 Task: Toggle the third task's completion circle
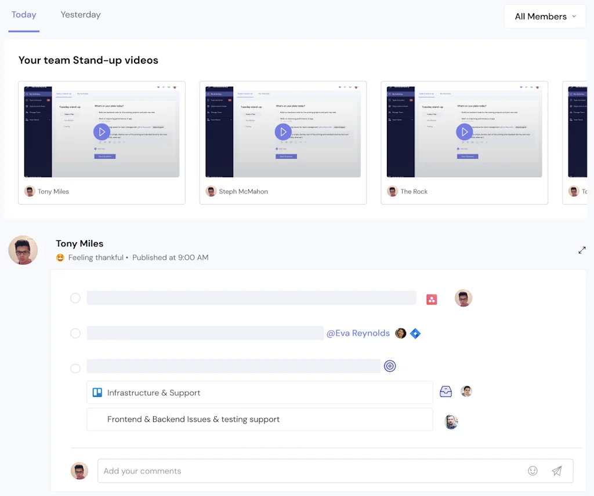pyautogui.click(x=75, y=368)
